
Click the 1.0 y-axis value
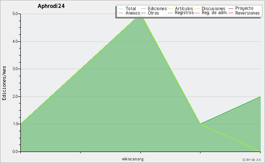tap(15, 124)
